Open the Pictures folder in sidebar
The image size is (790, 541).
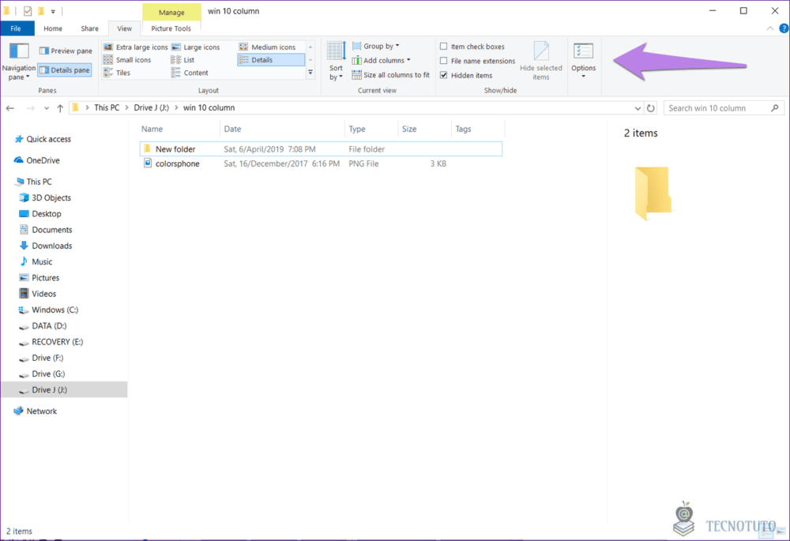[39, 278]
